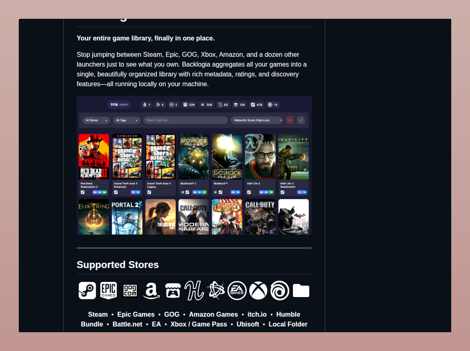Select the Humble chip showing 63 games

coord(223,105)
